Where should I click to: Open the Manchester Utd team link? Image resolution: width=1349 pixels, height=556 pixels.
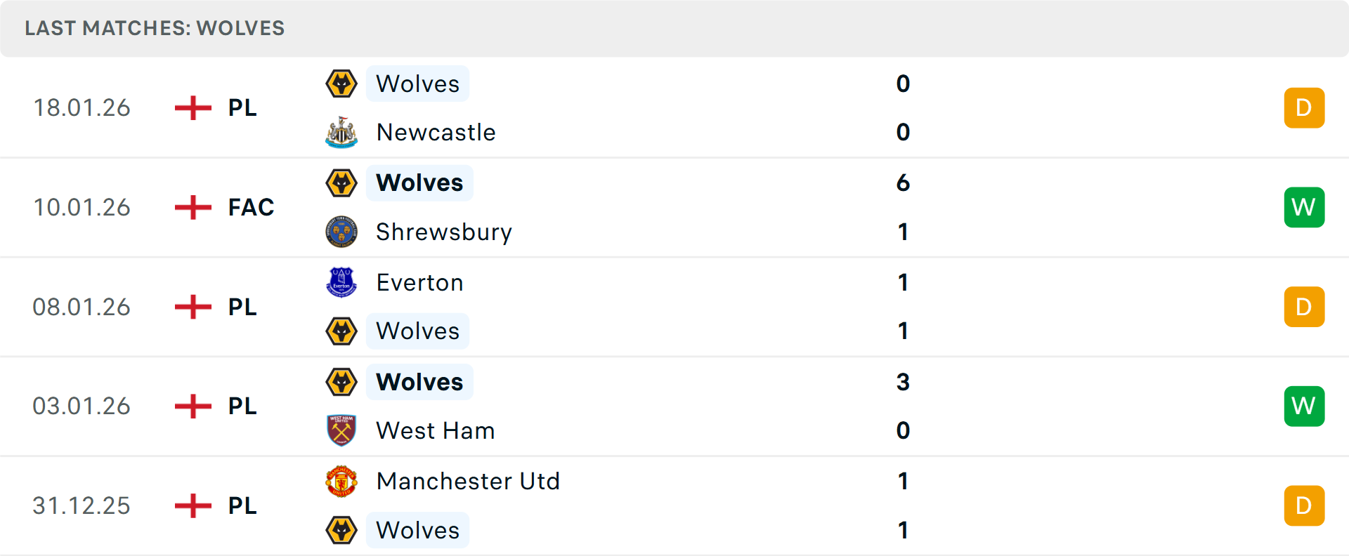click(468, 482)
